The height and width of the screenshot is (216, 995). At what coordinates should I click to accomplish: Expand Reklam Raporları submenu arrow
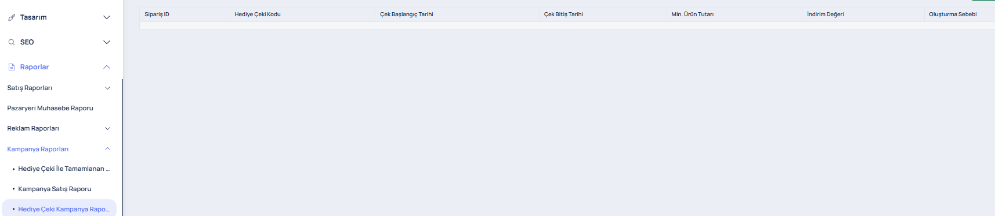click(107, 128)
